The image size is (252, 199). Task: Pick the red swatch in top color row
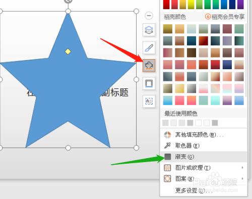(x=166, y=5)
